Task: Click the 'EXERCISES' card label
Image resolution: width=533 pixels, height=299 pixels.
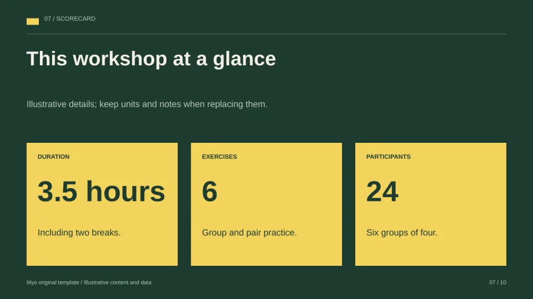Action: click(x=219, y=157)
